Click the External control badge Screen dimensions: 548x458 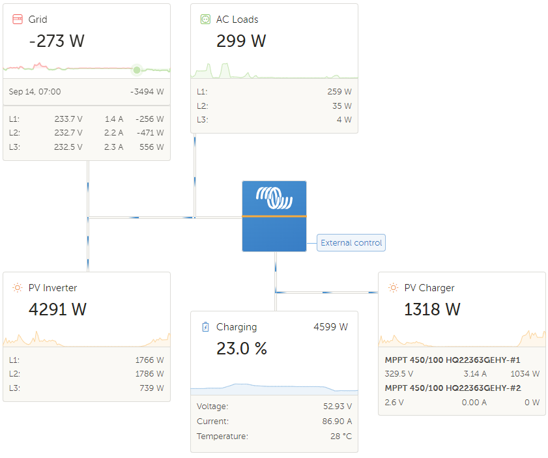(x=351, y=242)
